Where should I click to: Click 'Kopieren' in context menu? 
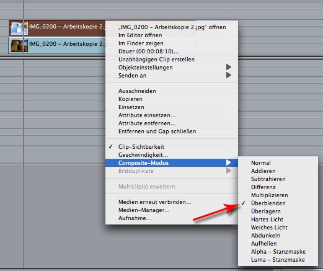(172, 99)
